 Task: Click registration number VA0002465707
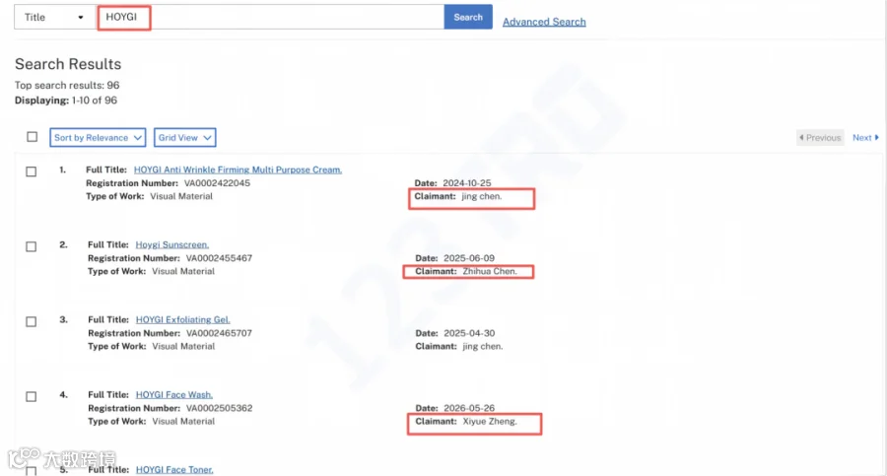[x=219, y=333]
